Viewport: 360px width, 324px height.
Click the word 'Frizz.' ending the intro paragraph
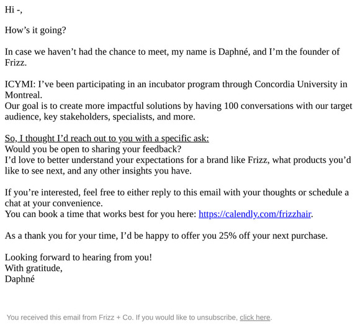16,63
